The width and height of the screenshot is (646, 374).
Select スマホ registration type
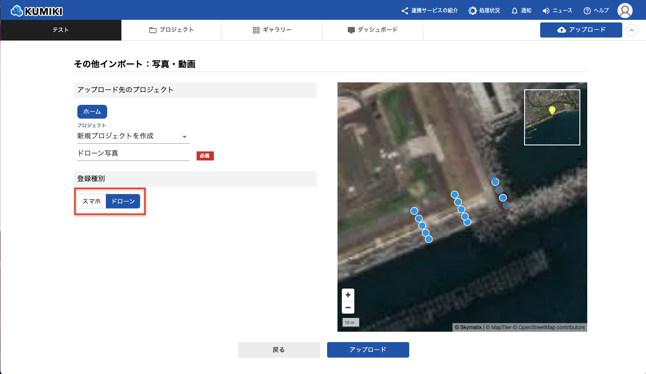92,201
